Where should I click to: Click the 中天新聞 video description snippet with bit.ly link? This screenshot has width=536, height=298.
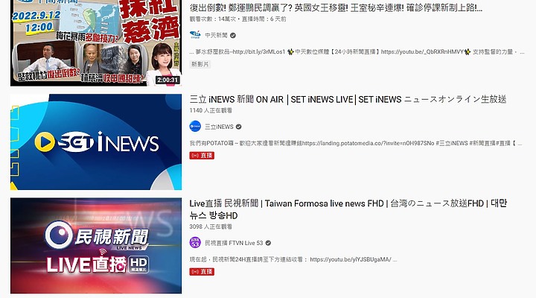(x=357, y=51)
